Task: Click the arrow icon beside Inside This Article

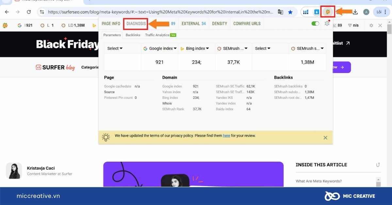Action: (378, 165)
